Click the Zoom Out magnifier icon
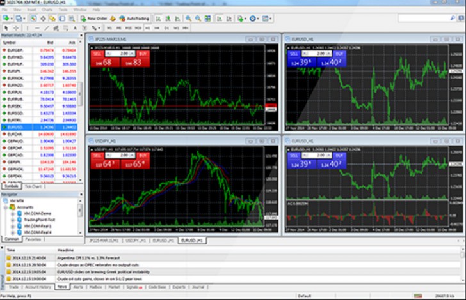 point(198,19)
